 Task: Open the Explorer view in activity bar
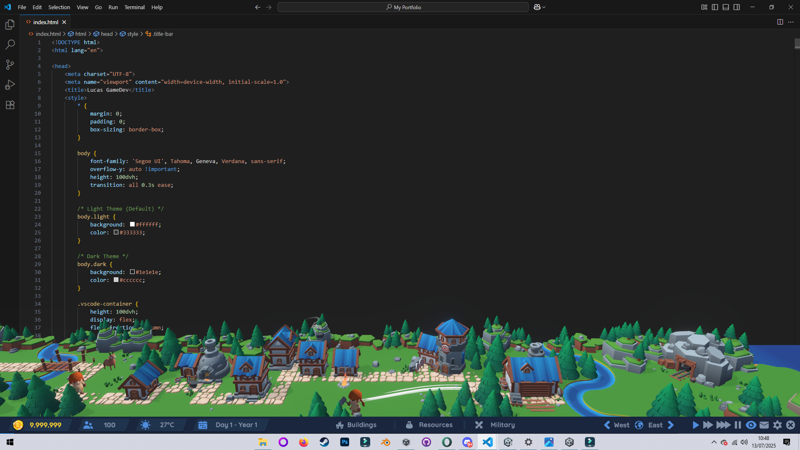tap(10, 25)
